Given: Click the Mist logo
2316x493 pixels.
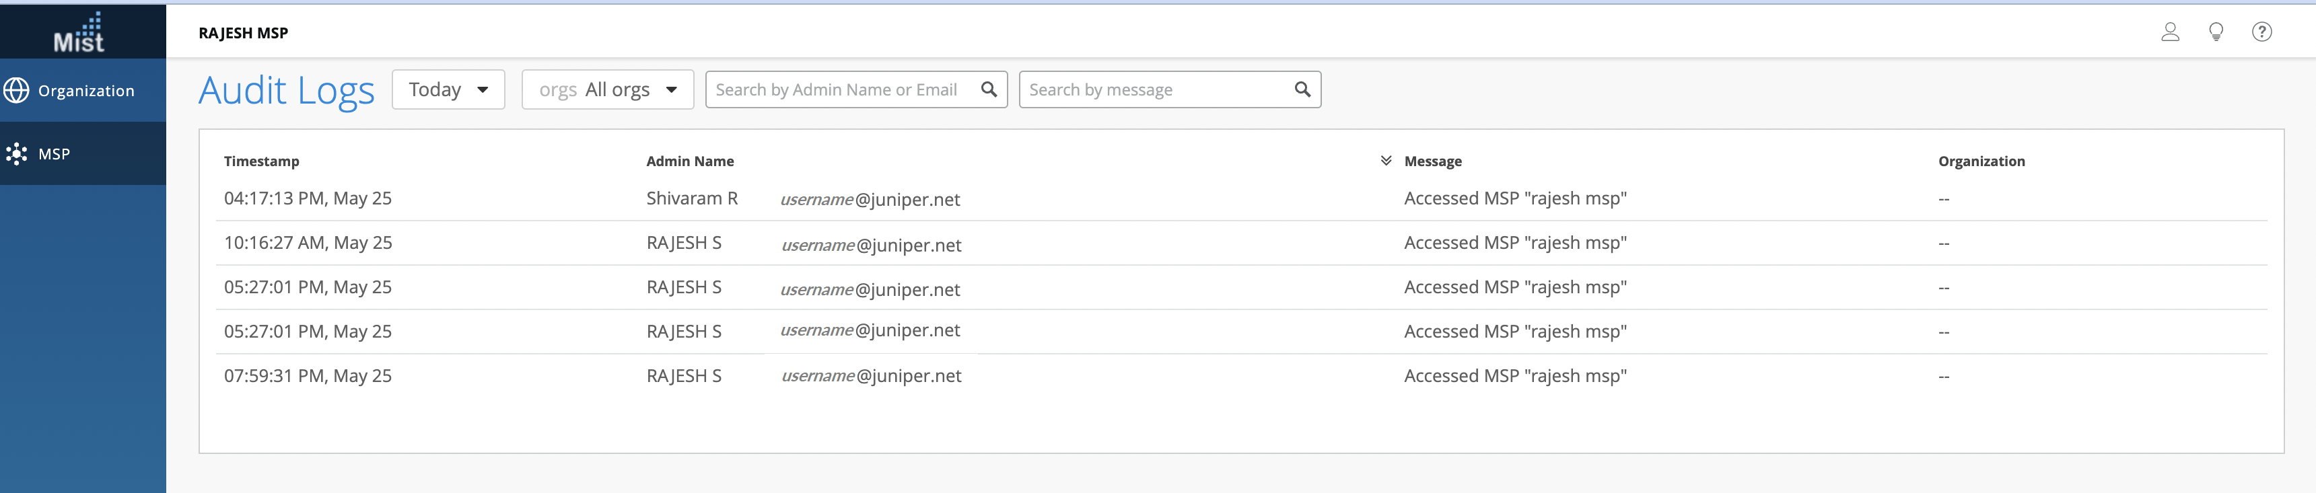Looking at the screenshot, I should (x=79, y=32).
